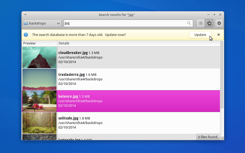Switch to compact list view
The height and width of the screenshot is (153, 245).
click(201, 23)
